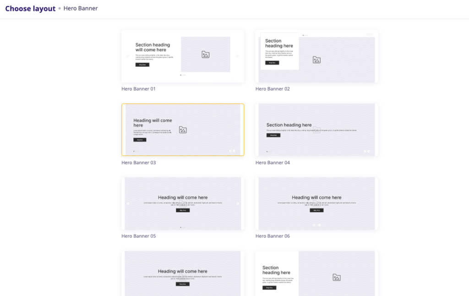The height and width of the screenshot is (296, 469).
Task: Click the pagination dots in Hero Banner 01
Action: (183, 75)
